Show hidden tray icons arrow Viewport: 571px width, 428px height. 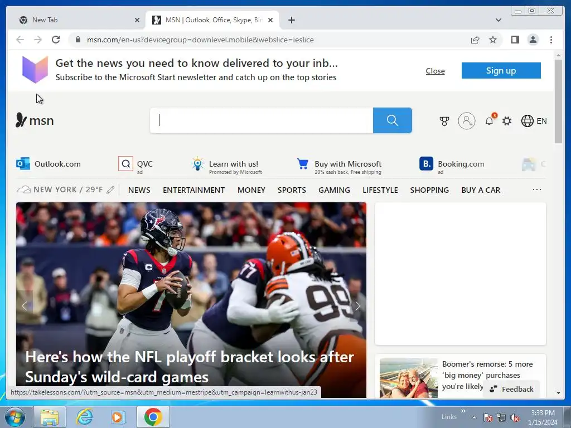474,417
